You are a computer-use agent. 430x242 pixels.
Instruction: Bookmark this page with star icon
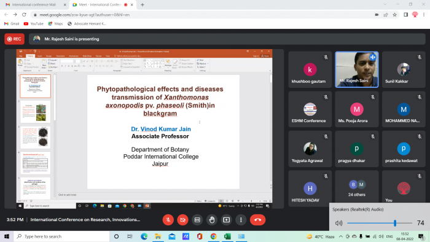tap(394, 15)
